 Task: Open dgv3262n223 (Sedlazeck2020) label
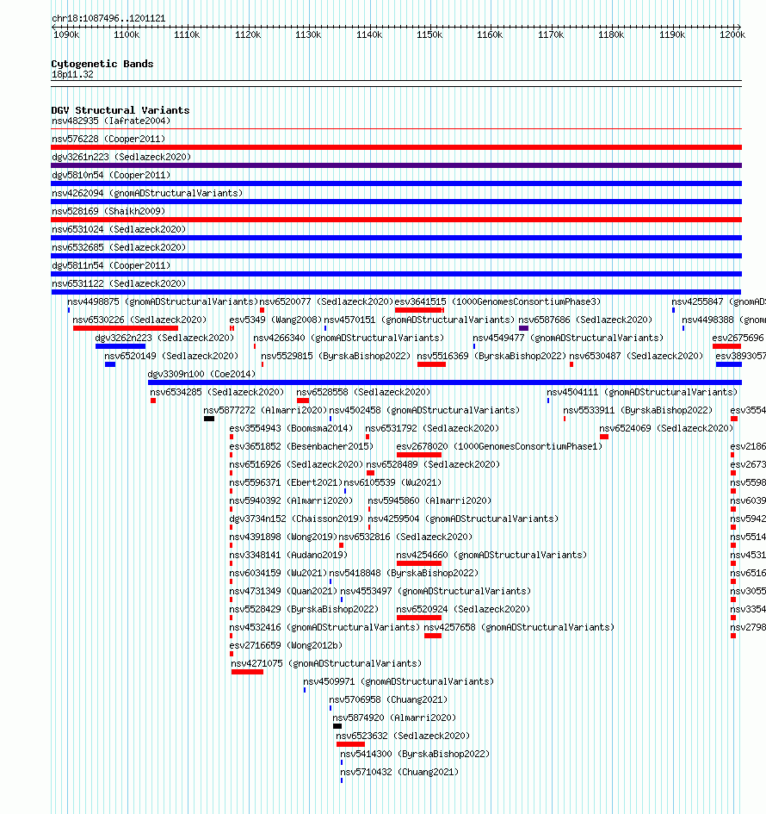pyautogui.click(x=165, y=338)
